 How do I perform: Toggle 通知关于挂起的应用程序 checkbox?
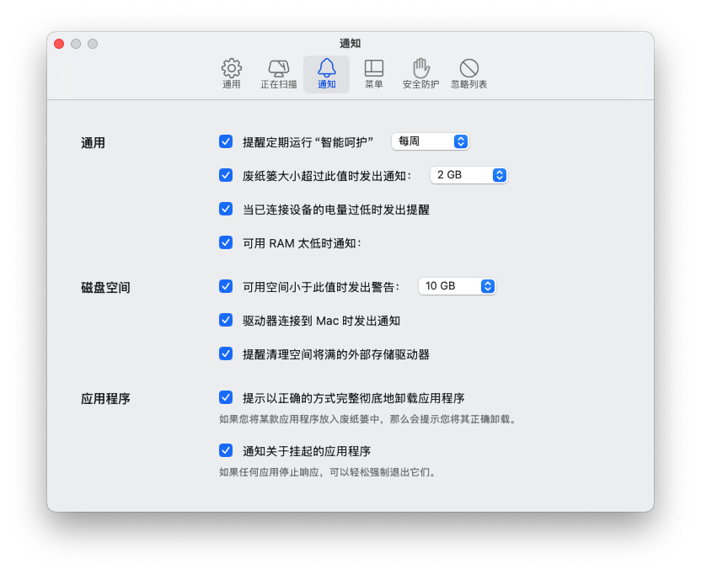tap(226, 450)
